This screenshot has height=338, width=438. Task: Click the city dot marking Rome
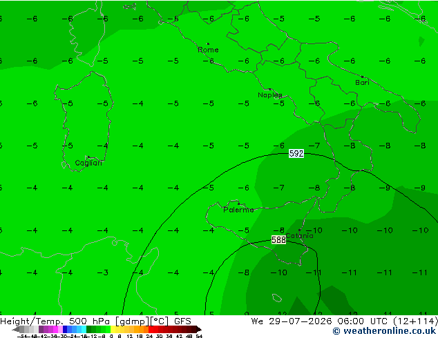(x=208, y=43)
